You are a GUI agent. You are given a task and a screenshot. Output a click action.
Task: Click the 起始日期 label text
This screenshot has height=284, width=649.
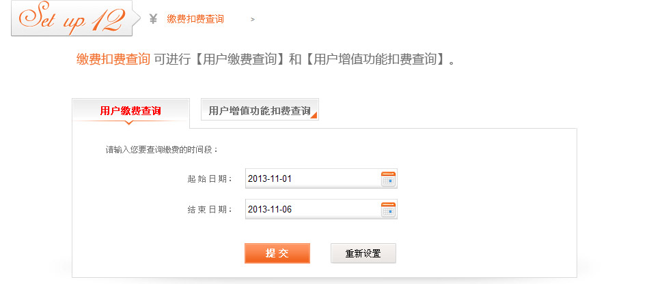click(210, 179)
